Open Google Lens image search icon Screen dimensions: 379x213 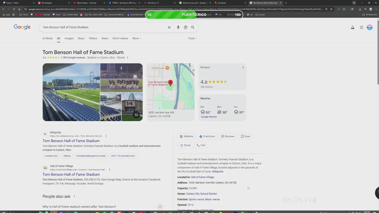(185, 27)
